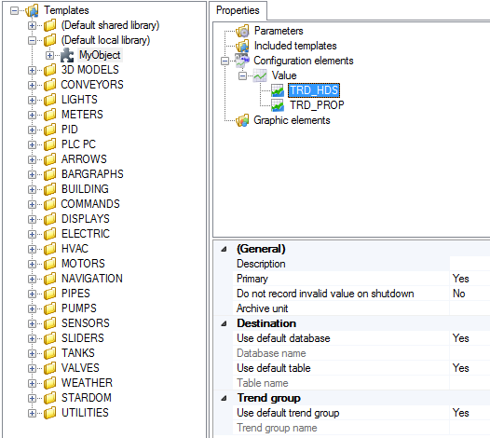Select the PUMPS folder label

pyautogui.click(x=79, y=308)
